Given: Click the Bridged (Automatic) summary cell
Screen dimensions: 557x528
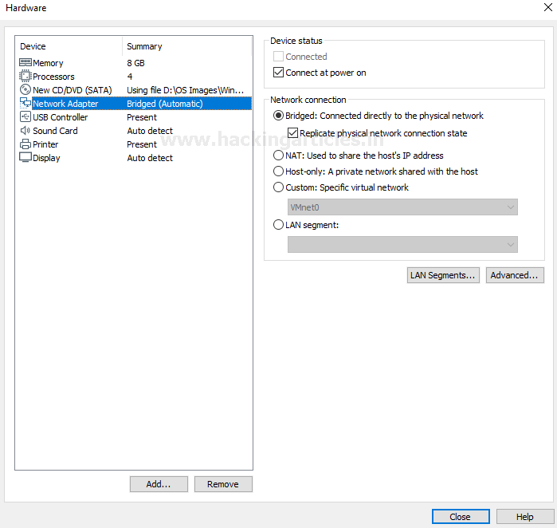Looking at the screenshot, I should (165, 104).
